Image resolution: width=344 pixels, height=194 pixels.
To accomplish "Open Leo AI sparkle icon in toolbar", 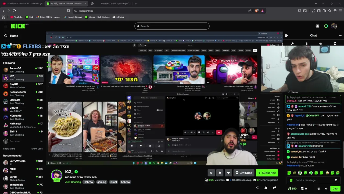I will coord(329,11).
